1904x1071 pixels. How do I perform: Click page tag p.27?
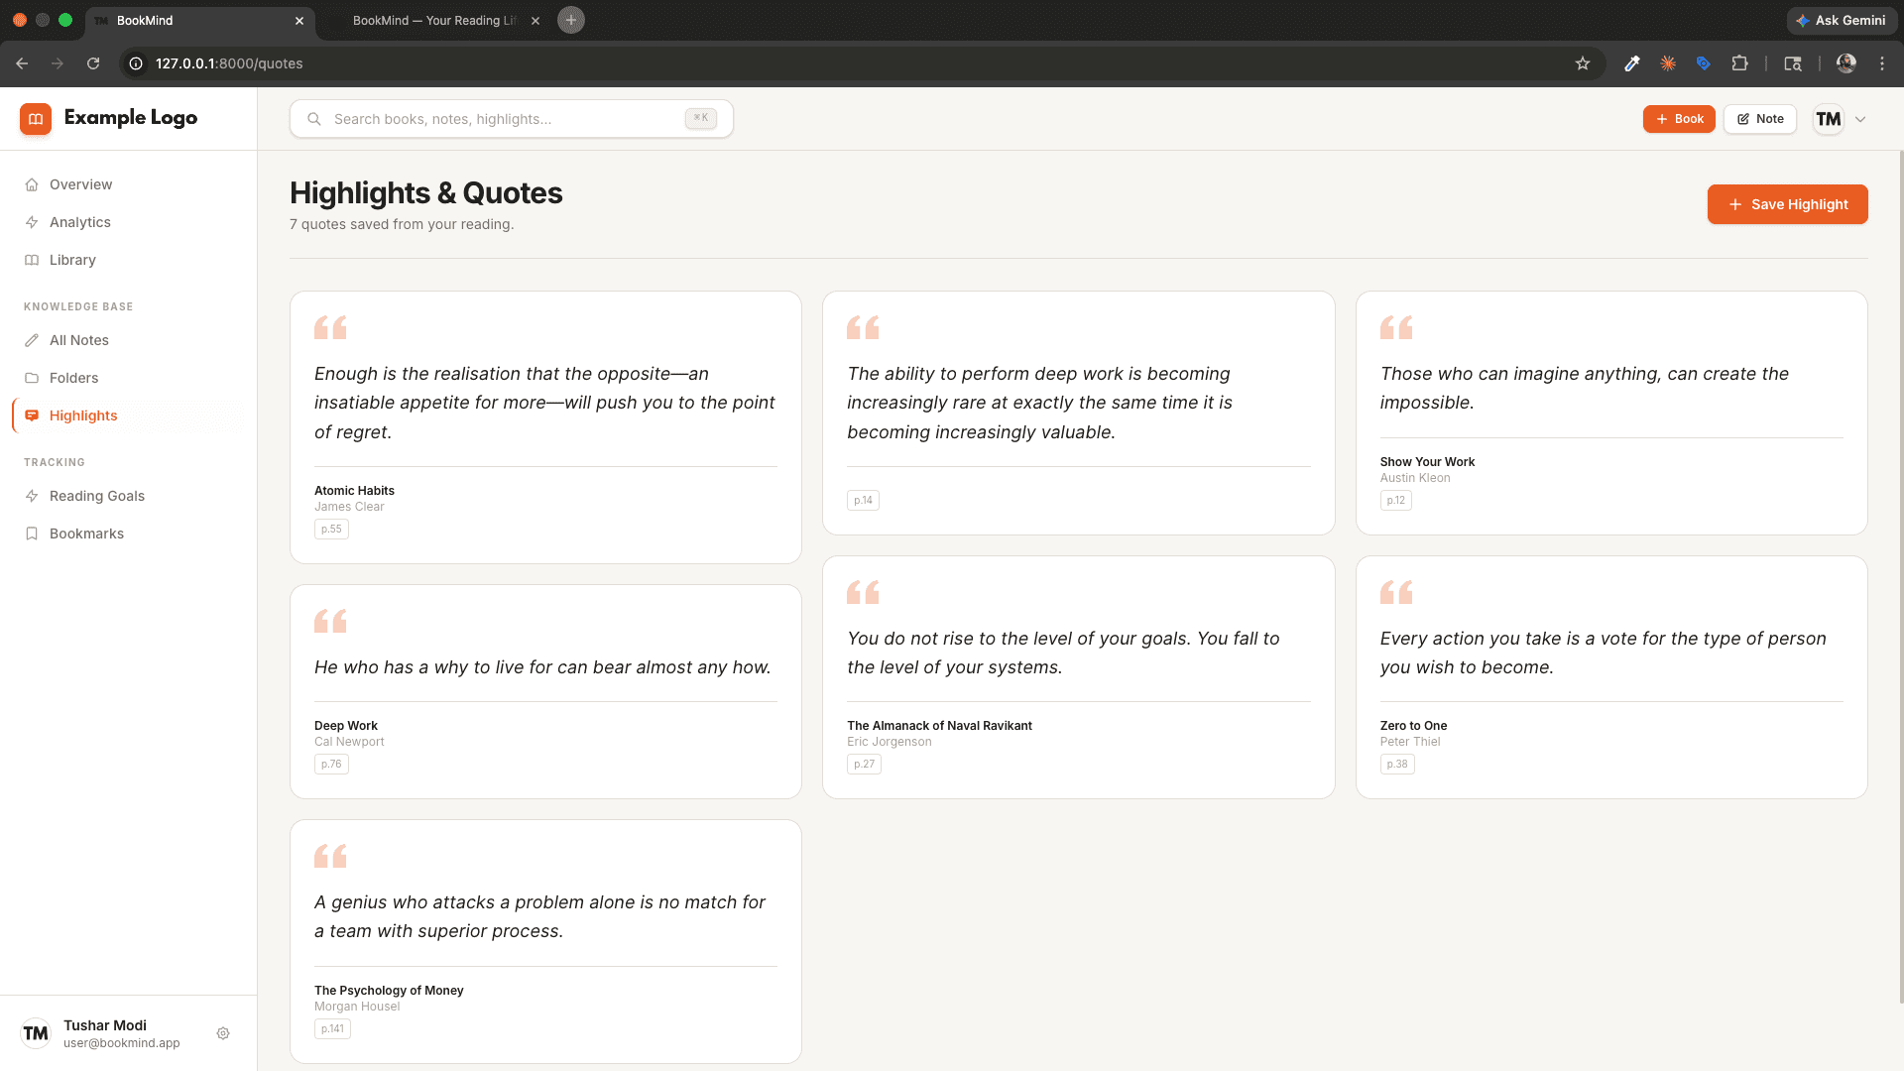pyautogui.click(x=864, y=764)
